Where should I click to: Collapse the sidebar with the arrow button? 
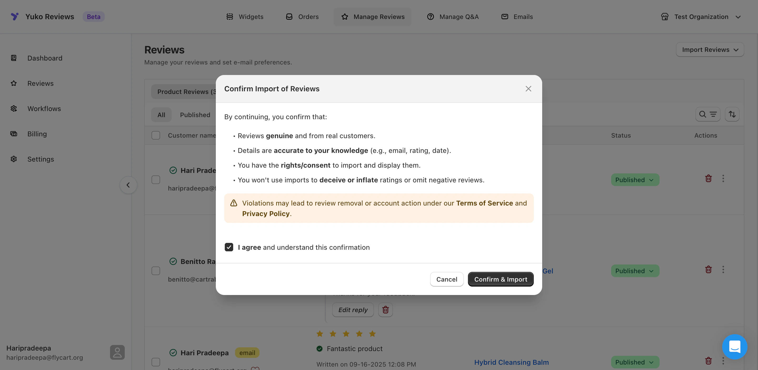(x=128, y=185)
